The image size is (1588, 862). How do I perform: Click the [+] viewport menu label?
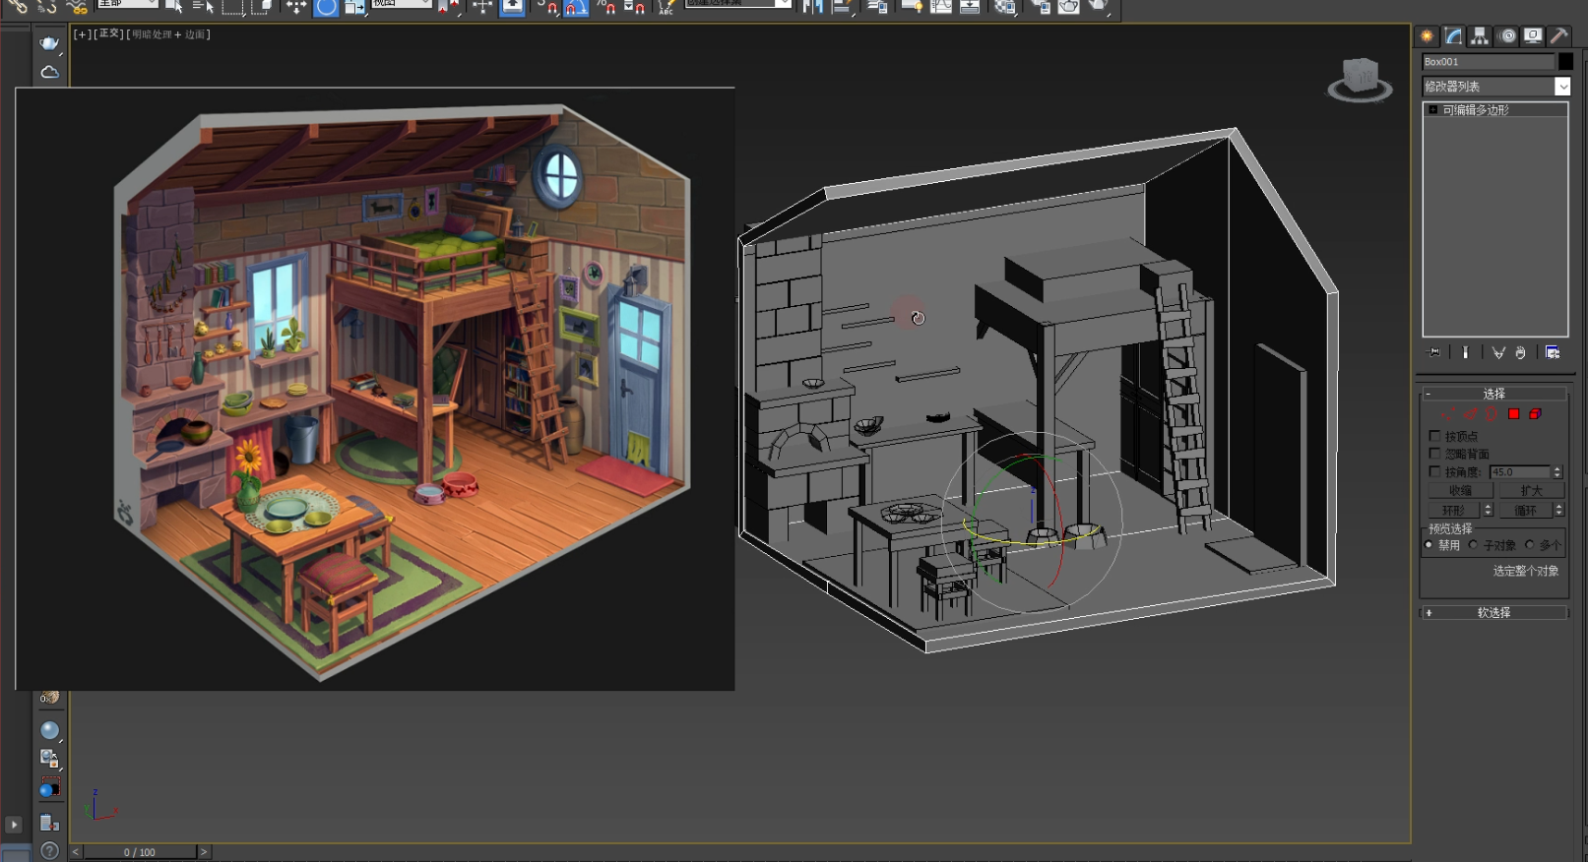tap(82, 34)
